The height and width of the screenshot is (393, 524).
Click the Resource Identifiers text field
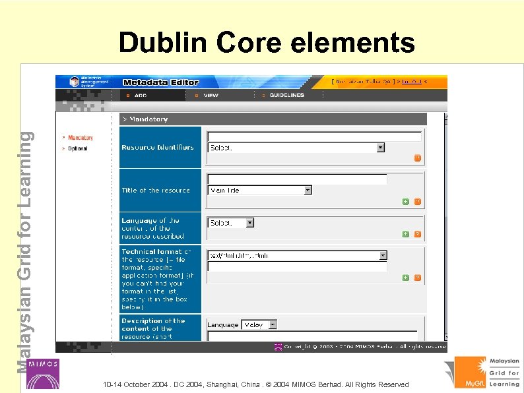[314, 136]
